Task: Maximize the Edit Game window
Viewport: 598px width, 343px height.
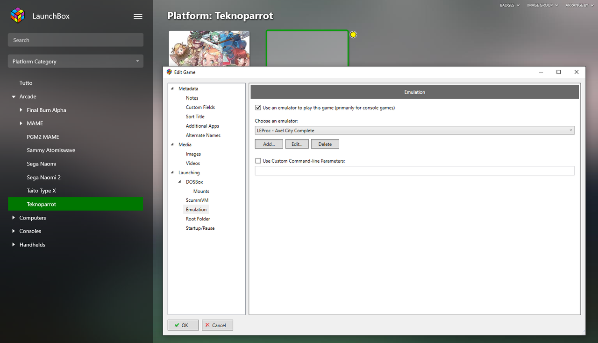Action: (x=558, y=72)
